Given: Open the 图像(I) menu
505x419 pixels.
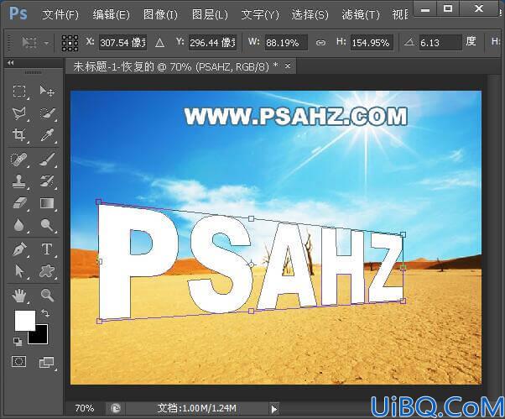Looking at the screenshot, I should pos(160,15).
